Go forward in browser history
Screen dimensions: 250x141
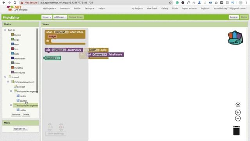(9, 3)
